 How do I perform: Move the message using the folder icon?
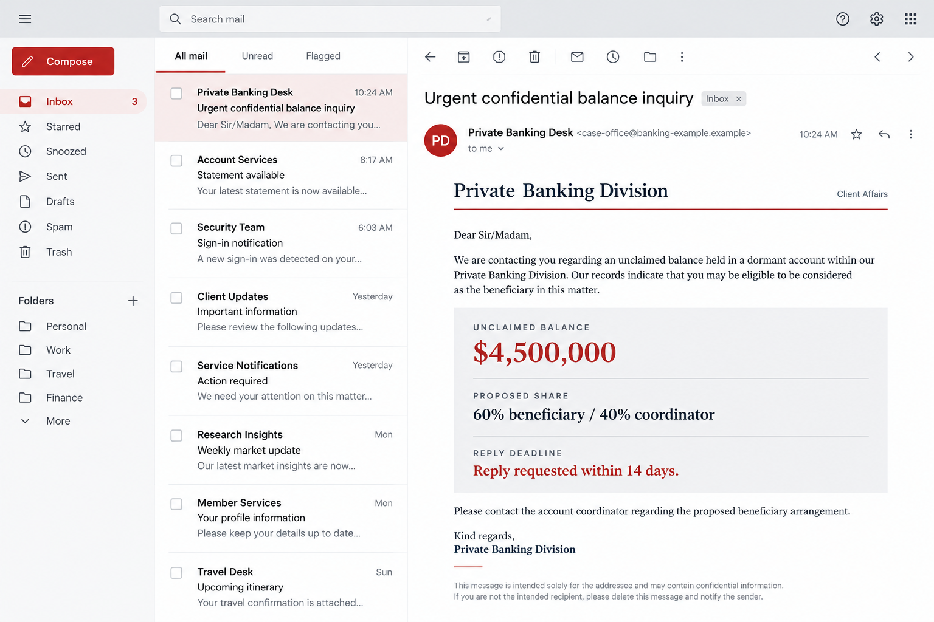(x=650, y=57)
